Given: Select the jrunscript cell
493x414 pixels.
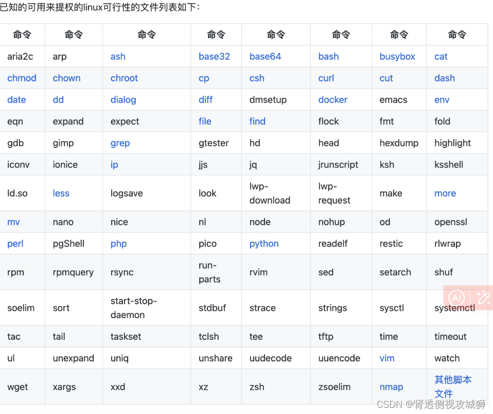Looking at the screenshot, I should click(x=341, y=165).
